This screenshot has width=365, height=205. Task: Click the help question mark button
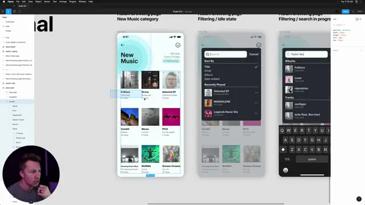pyautogui.click(x=359, y=199)
